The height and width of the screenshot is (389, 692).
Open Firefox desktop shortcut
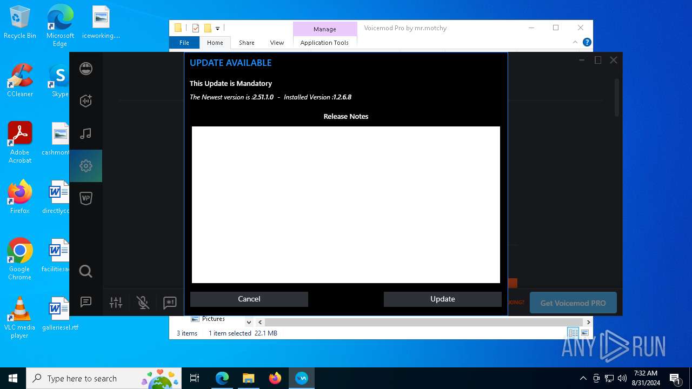coord(20,197)
